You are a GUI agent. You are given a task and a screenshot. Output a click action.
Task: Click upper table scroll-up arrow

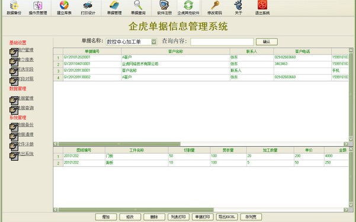(351, 50)
